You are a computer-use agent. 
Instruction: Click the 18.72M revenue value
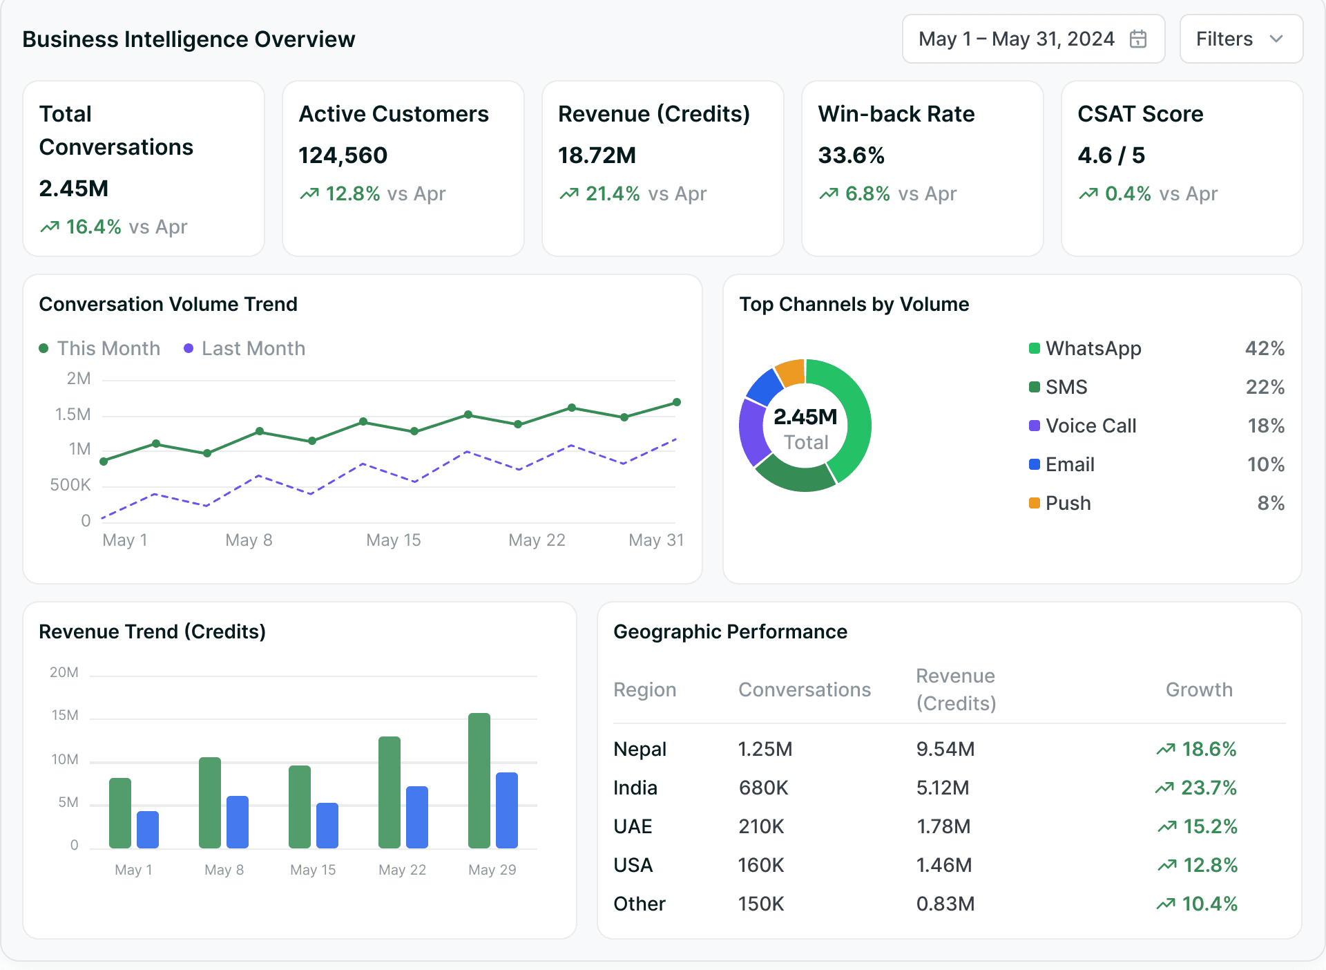coord(597,155)
